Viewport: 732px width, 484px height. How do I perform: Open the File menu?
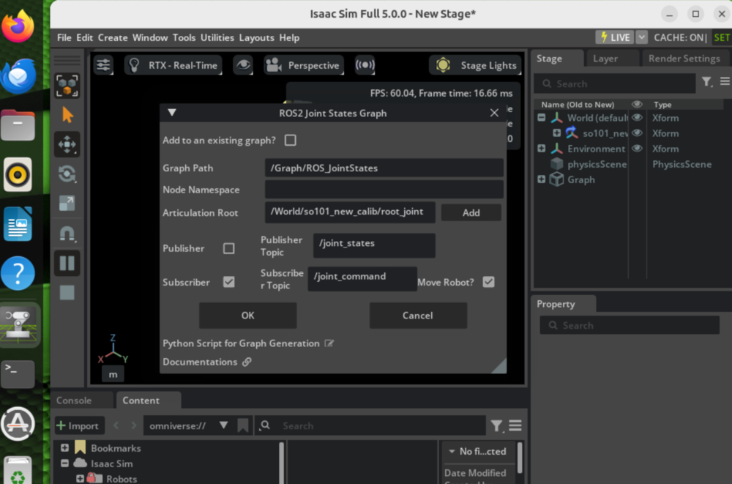(64, 38)
